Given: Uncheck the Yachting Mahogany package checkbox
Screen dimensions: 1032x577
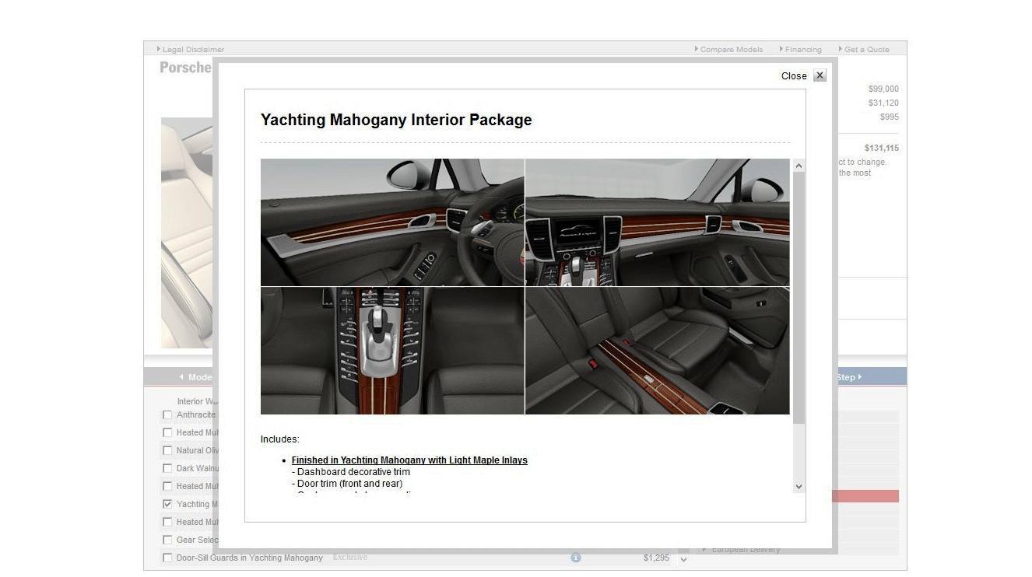Looking at the screenshot, I should [167, 504].
